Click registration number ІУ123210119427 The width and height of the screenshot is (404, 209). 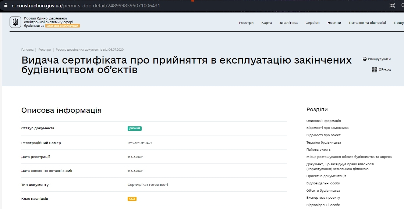[x=140, y=143]
